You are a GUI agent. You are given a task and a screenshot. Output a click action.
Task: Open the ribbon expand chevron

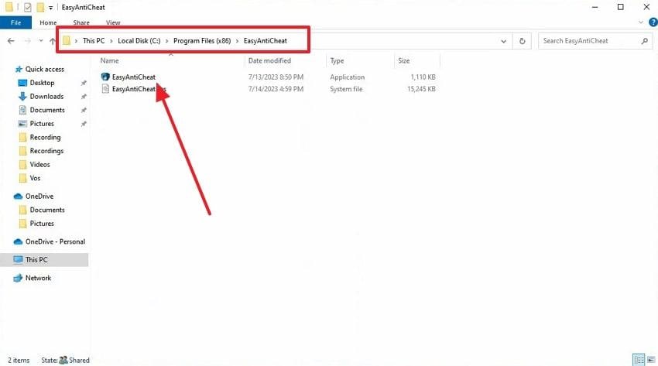coord(640,22)
